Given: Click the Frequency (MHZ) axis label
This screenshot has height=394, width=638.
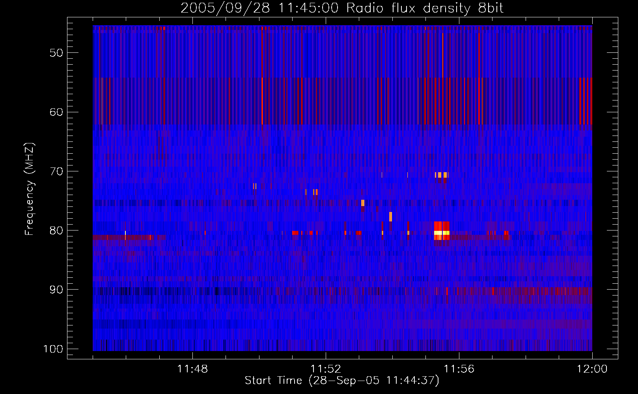Looking at the screenshot, I should (x=30, y=189).
